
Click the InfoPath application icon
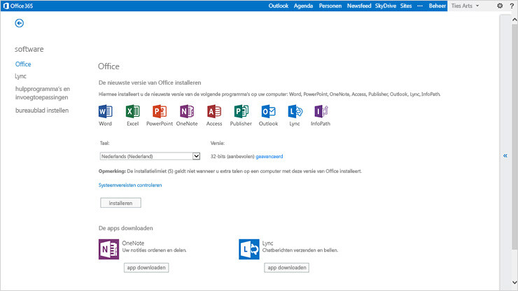(321, 111)
